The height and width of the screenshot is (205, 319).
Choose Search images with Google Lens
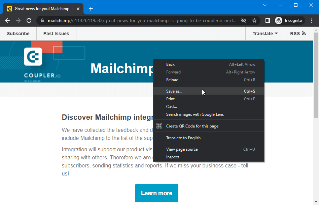coord(209,114)
